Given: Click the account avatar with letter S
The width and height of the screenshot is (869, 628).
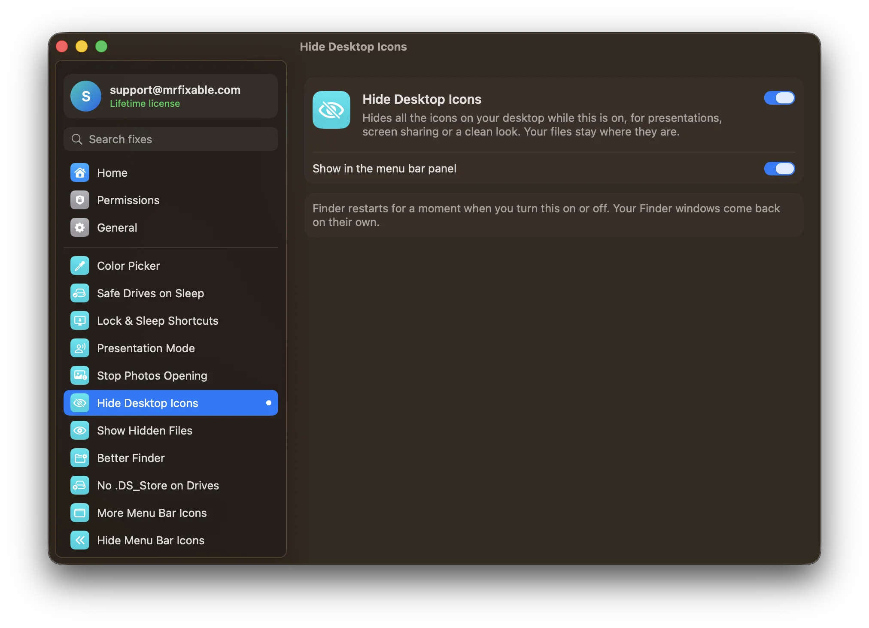Looking at the screenshot, I should (x=86, y=96).
